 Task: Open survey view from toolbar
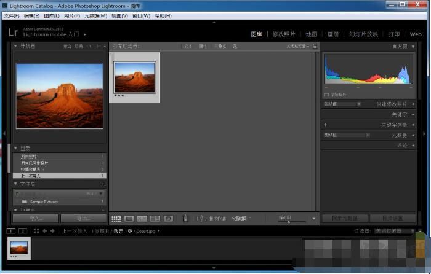click(x=155, y=218)
